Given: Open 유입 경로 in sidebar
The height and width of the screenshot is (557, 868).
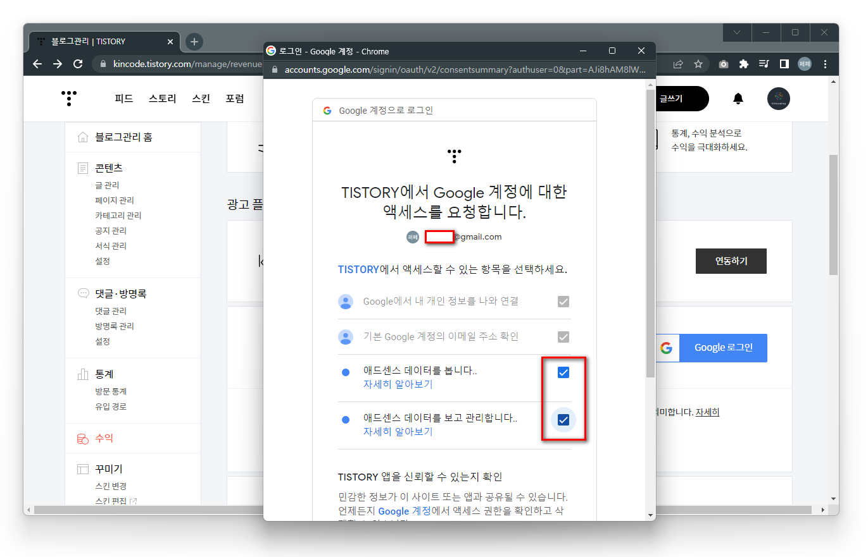Looking at the screenshot, I should [111, 407].
